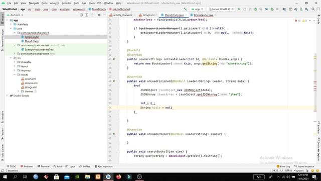Hide the Project panel with minus icon
The image size is (321, 181).
[104, 15]
